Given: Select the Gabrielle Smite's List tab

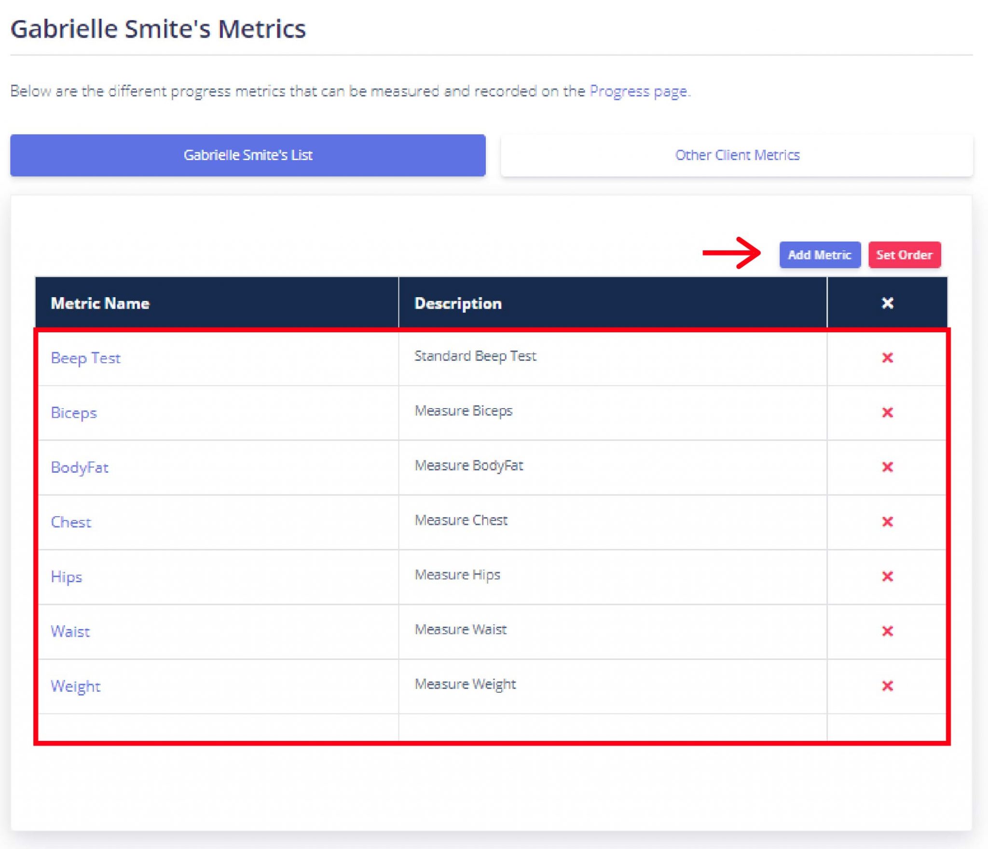Looking at the screenshot, I should click(248, 155).
